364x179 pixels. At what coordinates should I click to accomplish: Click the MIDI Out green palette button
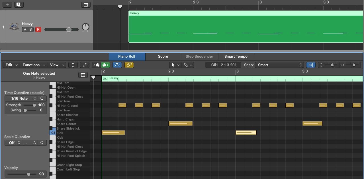click(x=105, y=65)
